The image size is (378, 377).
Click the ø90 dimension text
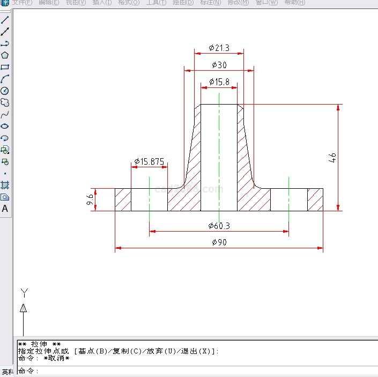(x=219, y=242)
